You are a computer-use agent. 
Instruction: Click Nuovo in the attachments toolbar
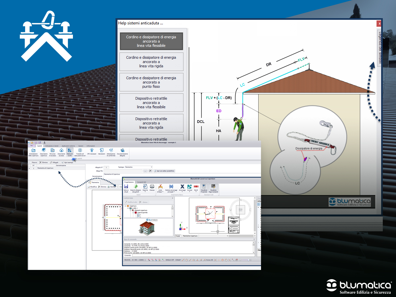pyautogui.click(x=34, y=162)
